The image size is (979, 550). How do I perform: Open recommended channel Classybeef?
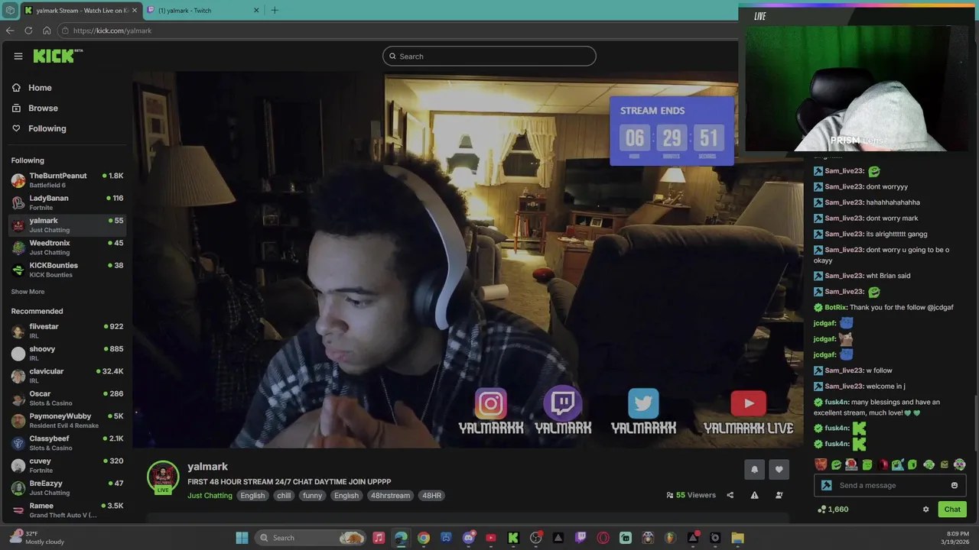click(x=67, y=442)
